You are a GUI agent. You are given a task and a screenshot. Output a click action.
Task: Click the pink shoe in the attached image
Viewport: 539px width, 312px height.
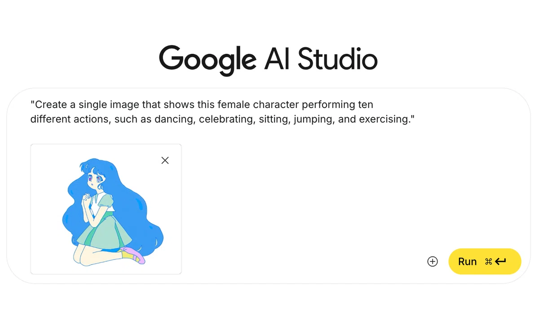coord(135,255)
